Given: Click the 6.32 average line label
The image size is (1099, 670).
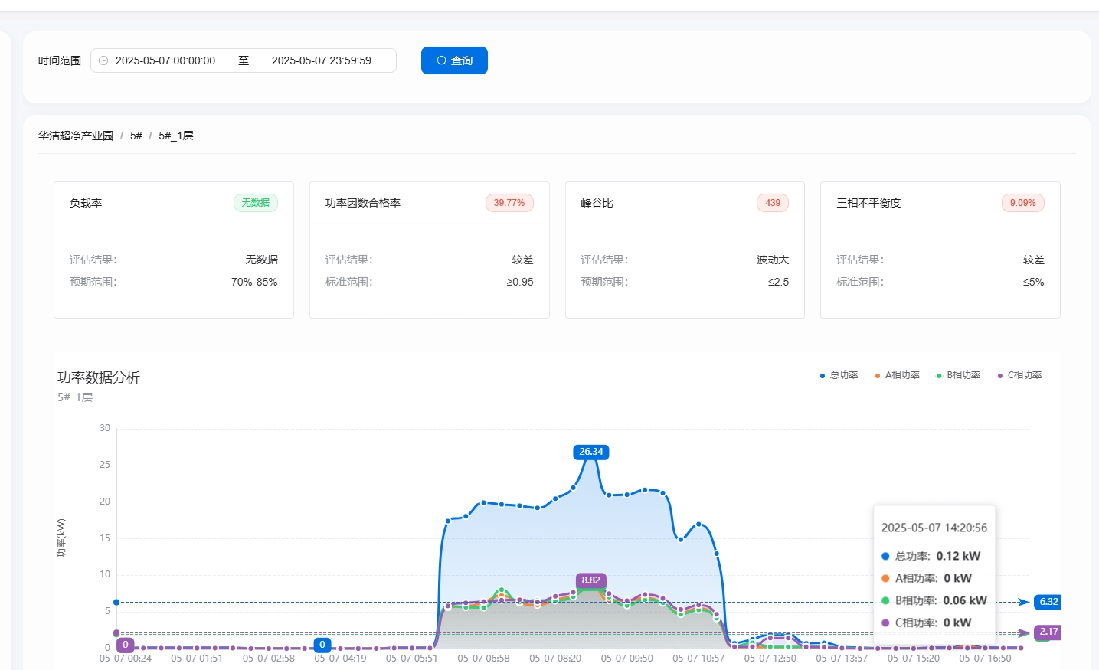Looking at the screenshot, I should coord(1048,602).
